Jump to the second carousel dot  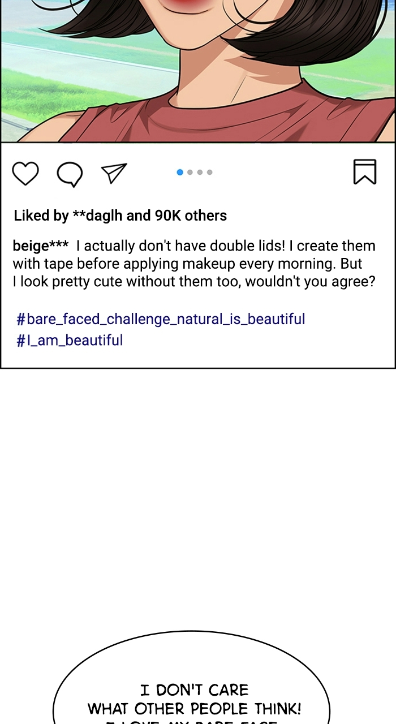190,172
